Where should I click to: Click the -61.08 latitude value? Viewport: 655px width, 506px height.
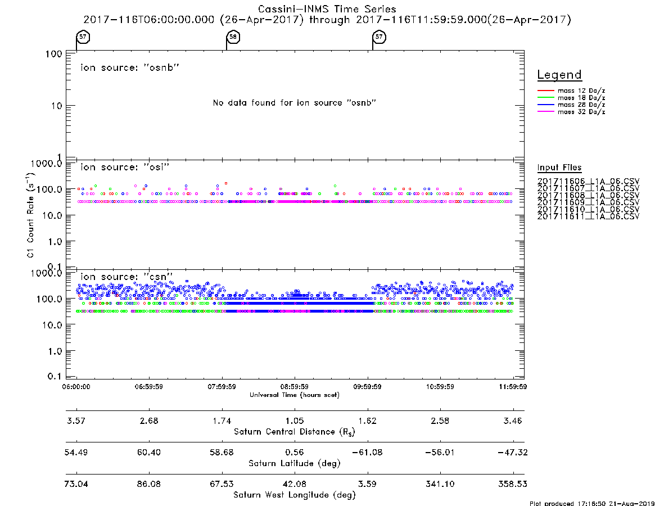click(367, 453)
